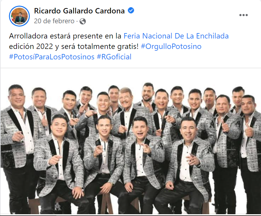Open the #OrgulloPotosino hashtag
This screenshot has width=261, height=216.
click(171, 46)
